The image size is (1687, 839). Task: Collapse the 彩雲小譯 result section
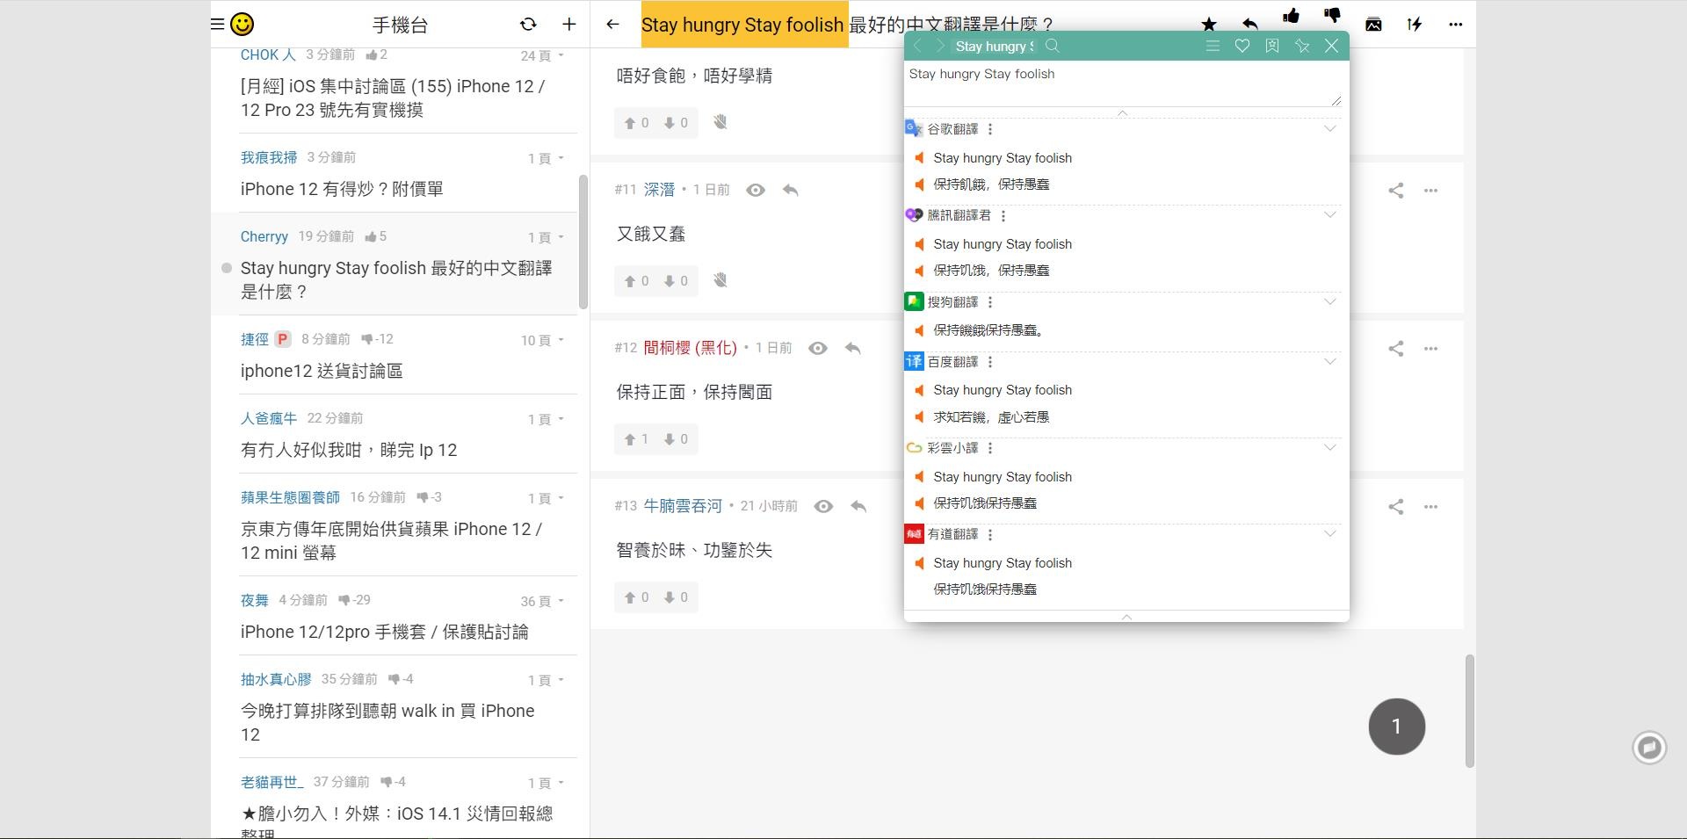click(1330, 447)
